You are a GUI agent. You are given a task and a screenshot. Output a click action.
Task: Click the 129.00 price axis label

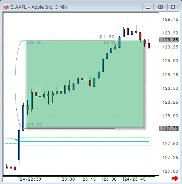[170, 61]
